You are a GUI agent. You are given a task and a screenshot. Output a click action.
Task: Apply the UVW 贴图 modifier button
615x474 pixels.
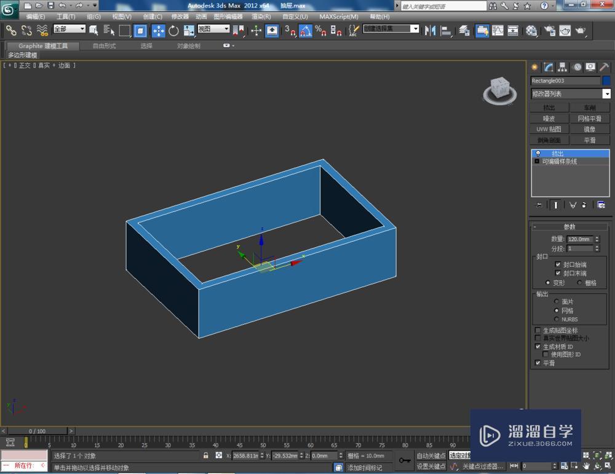[548, 128]
